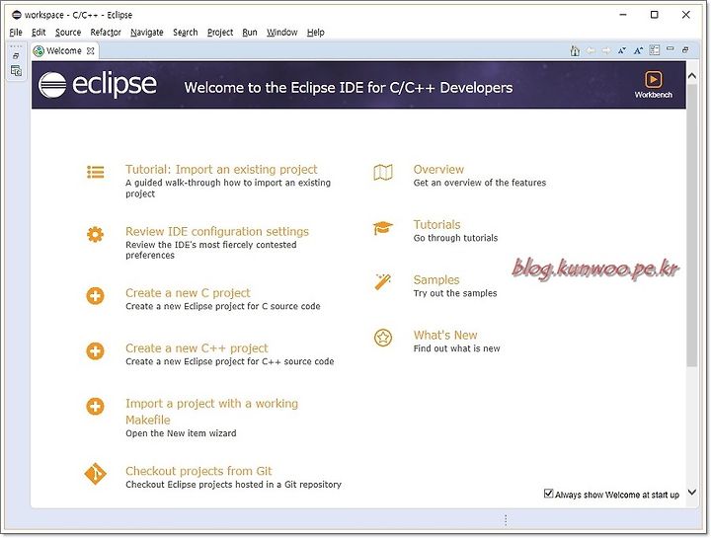Open the Source menu

coord(68,33)
